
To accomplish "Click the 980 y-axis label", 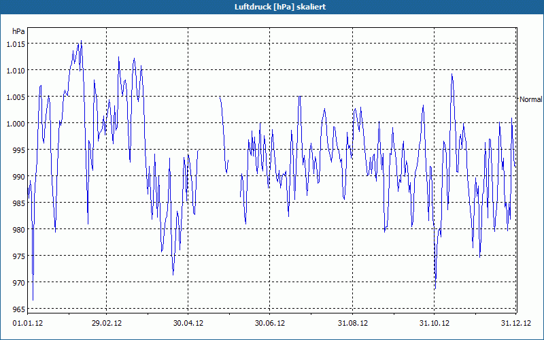I will 19,230.
